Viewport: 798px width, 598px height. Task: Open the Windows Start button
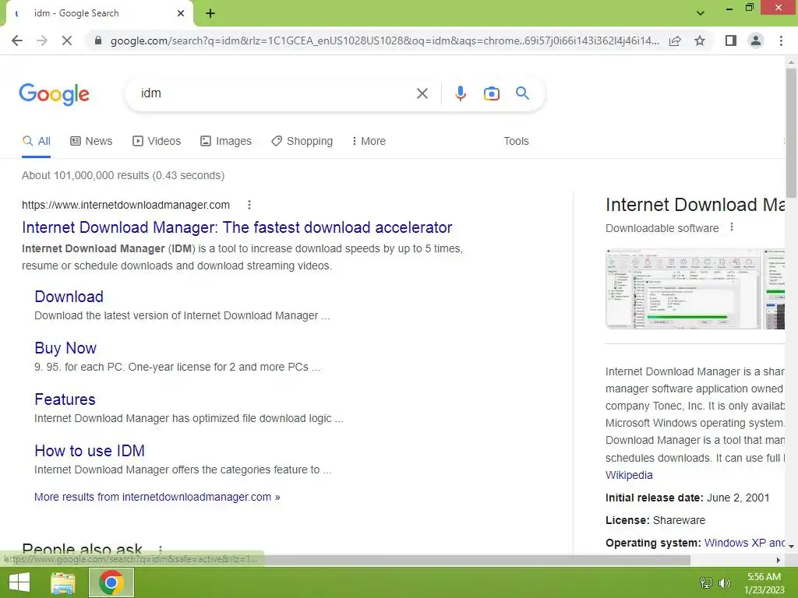tap(19, 582)
